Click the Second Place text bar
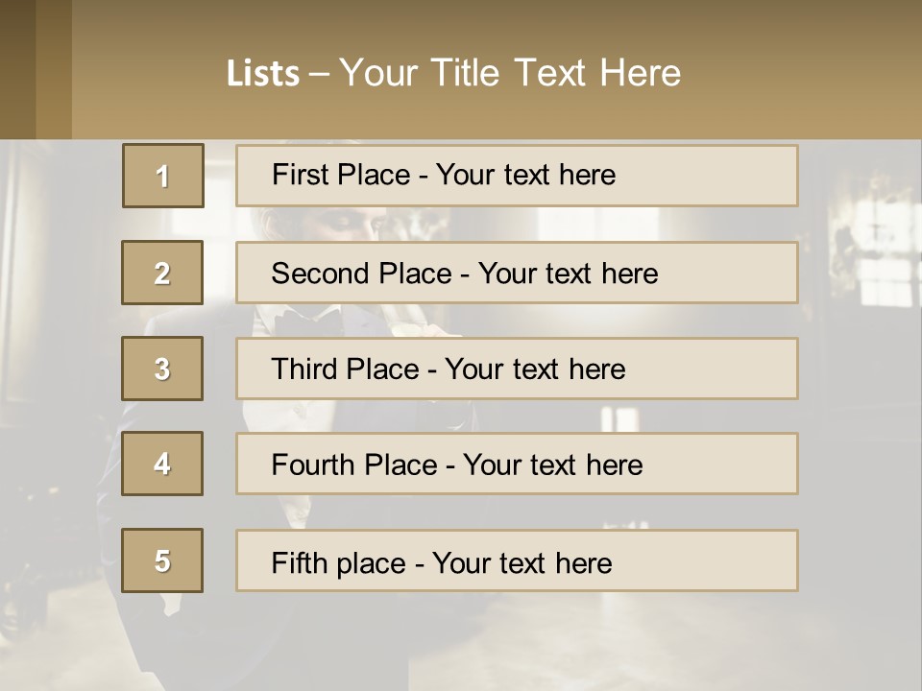Screen dimensions: 922x691 (x=517, y=273)
